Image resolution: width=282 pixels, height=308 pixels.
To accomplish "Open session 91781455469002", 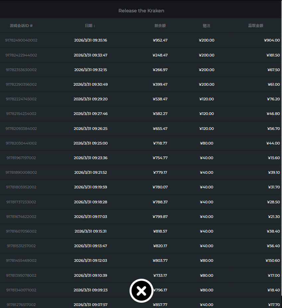I will (x=21, y=260).
